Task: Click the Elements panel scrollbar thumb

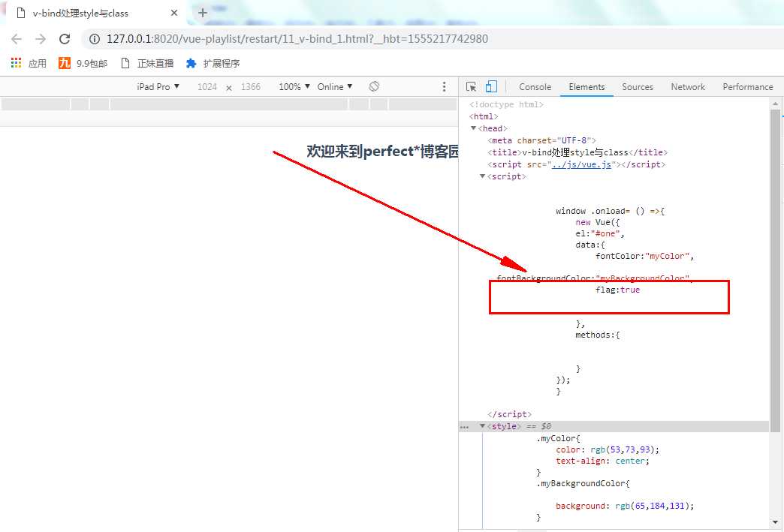Action: 775,269
